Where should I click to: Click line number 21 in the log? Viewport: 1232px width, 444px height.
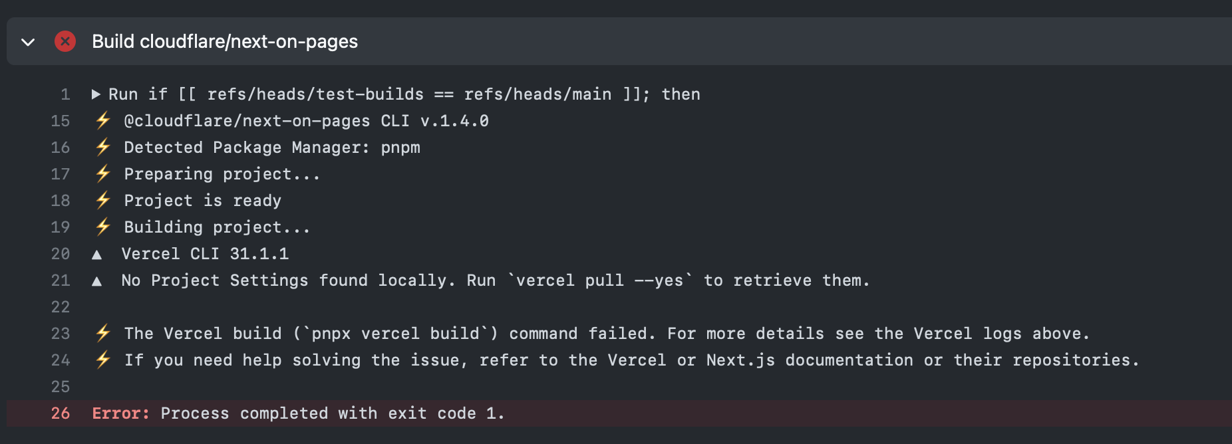(x=60, y=280)
